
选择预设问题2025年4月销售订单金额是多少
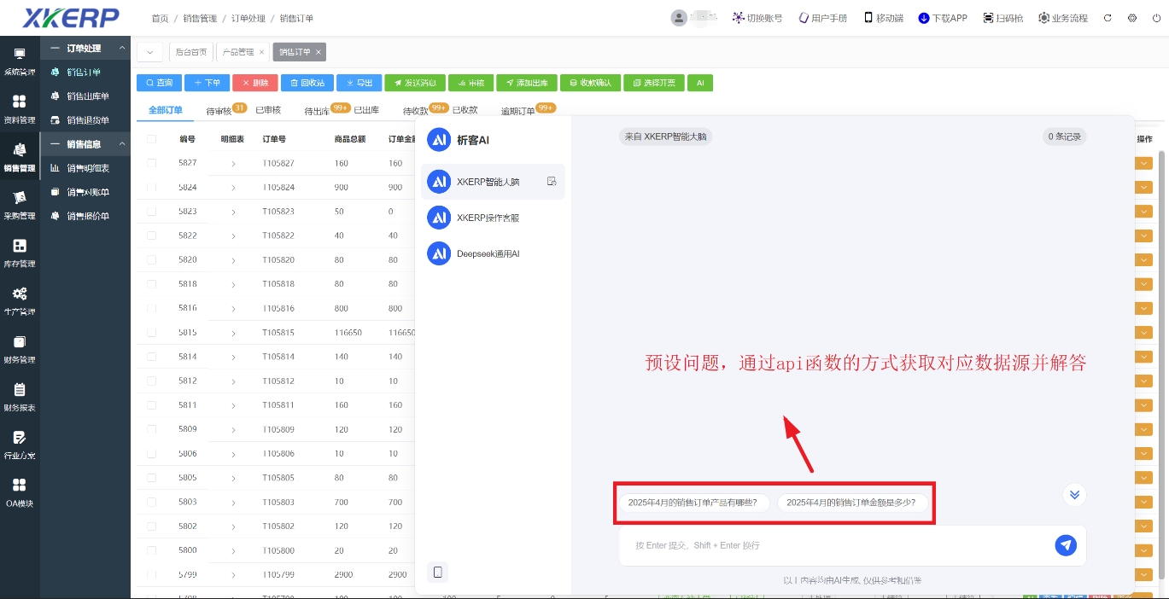[x=853, y=503]
